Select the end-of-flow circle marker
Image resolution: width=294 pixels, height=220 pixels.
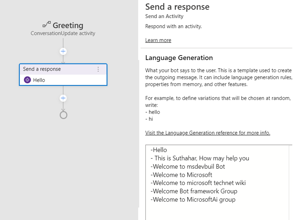[x=63, y=115]
